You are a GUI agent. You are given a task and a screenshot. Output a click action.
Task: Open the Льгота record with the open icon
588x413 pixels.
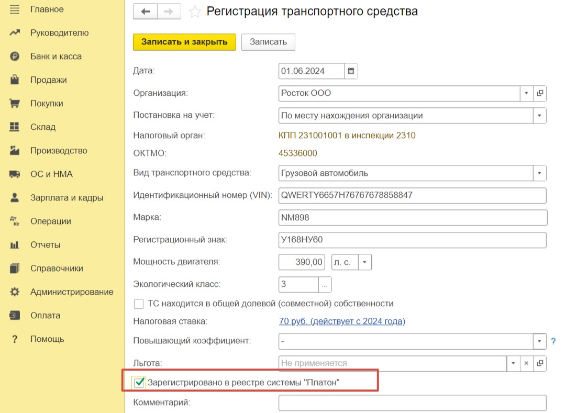pos(540,363)
